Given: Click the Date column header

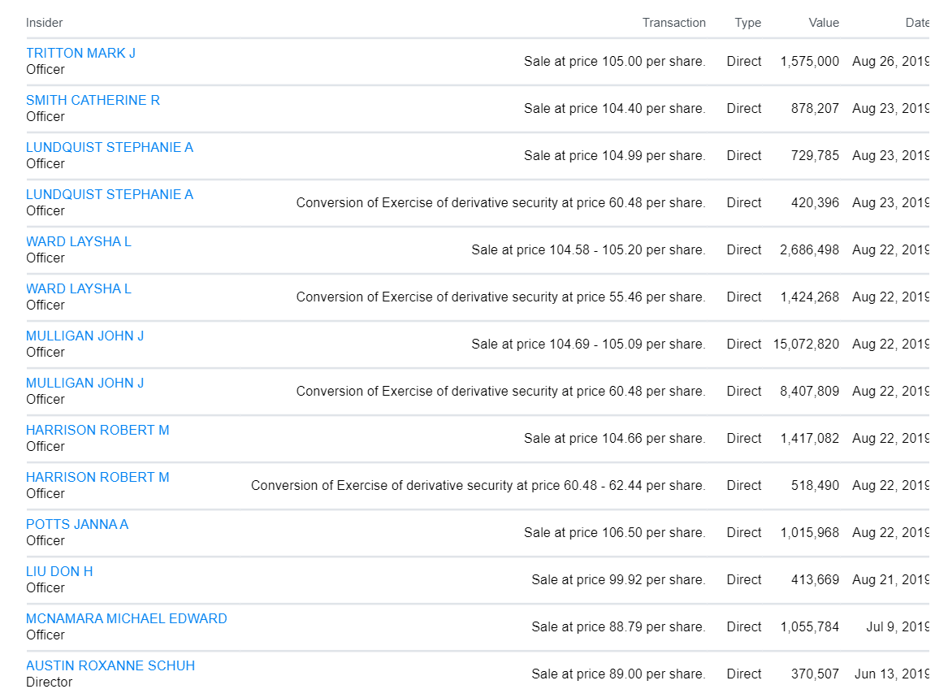Looking at the screenshot, I should tap(916, 23).
